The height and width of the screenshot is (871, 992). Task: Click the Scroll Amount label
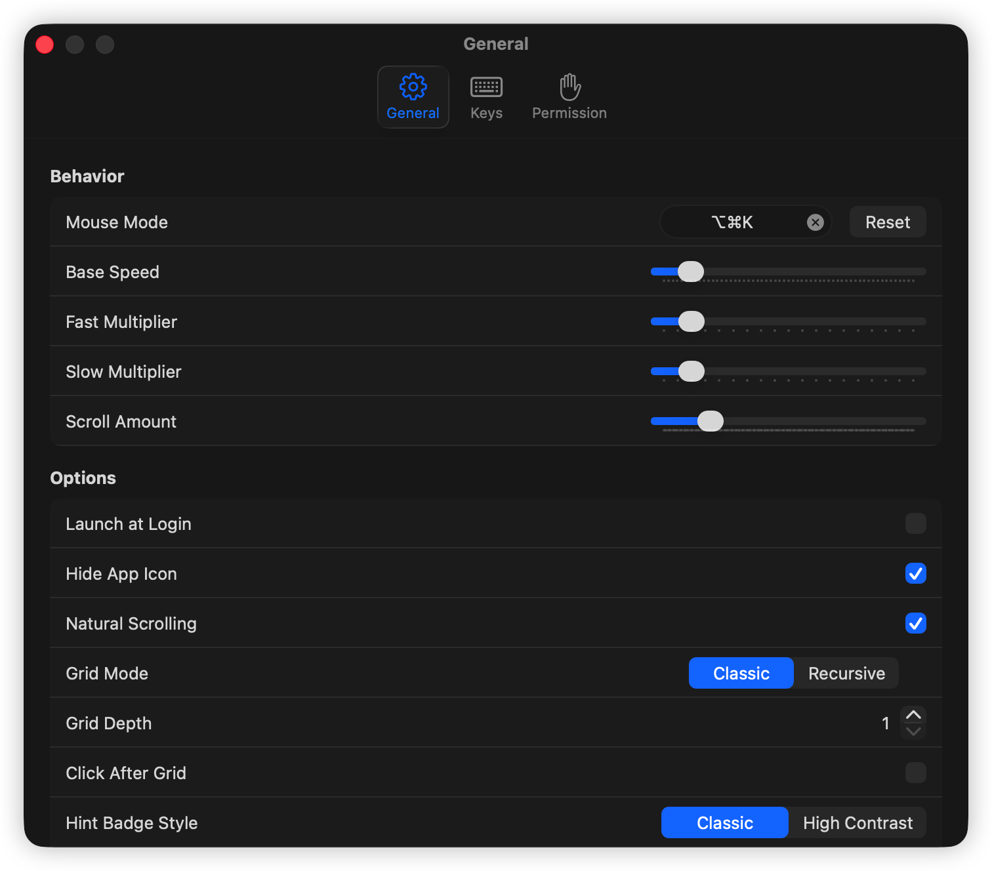pyautogui.click(x=121, y=422)
